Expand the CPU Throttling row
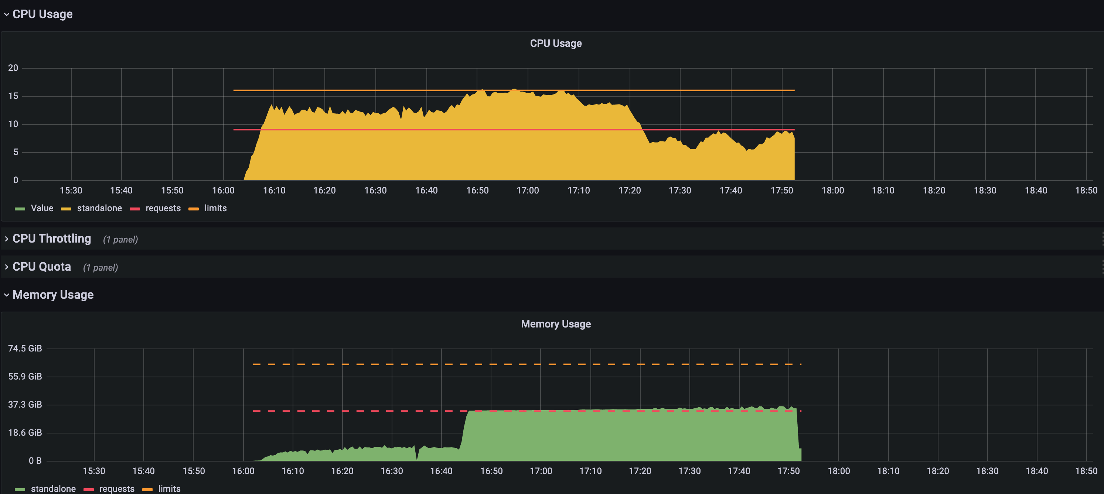 click(51, 239)
